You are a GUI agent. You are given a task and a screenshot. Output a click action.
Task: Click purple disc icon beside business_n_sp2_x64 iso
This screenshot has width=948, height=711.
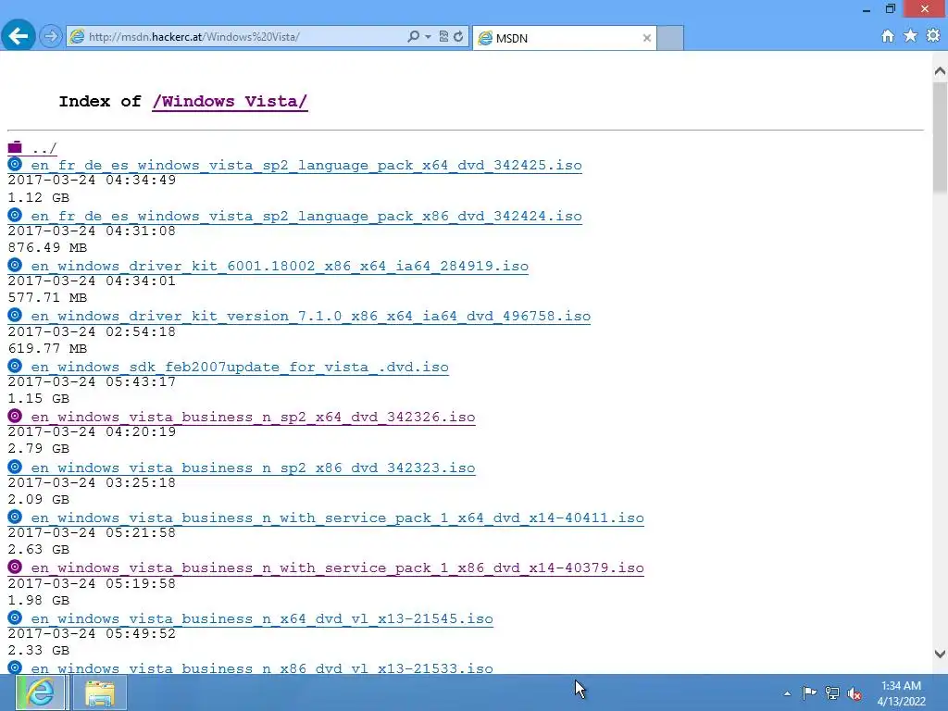click(x=15, y=416)
